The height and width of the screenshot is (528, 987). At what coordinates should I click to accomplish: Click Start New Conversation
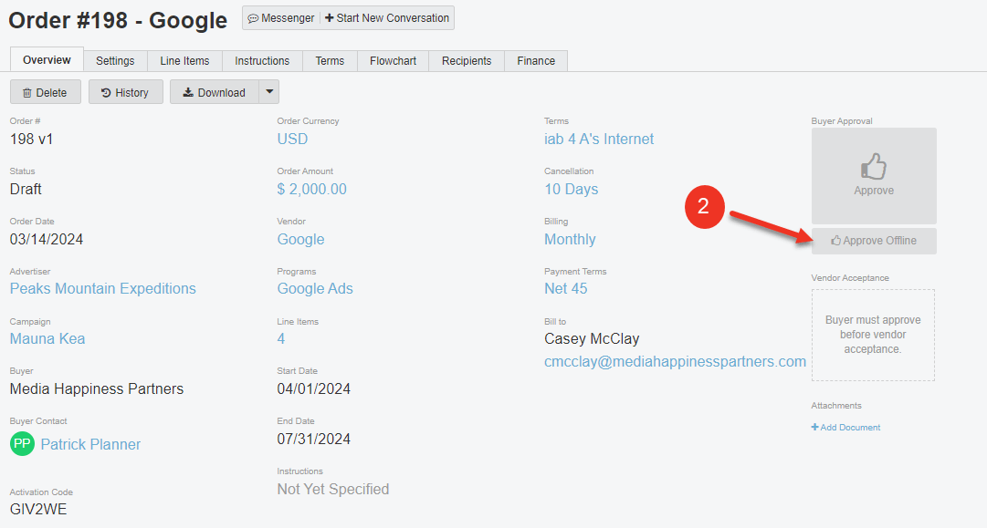(x=386, y=17)
